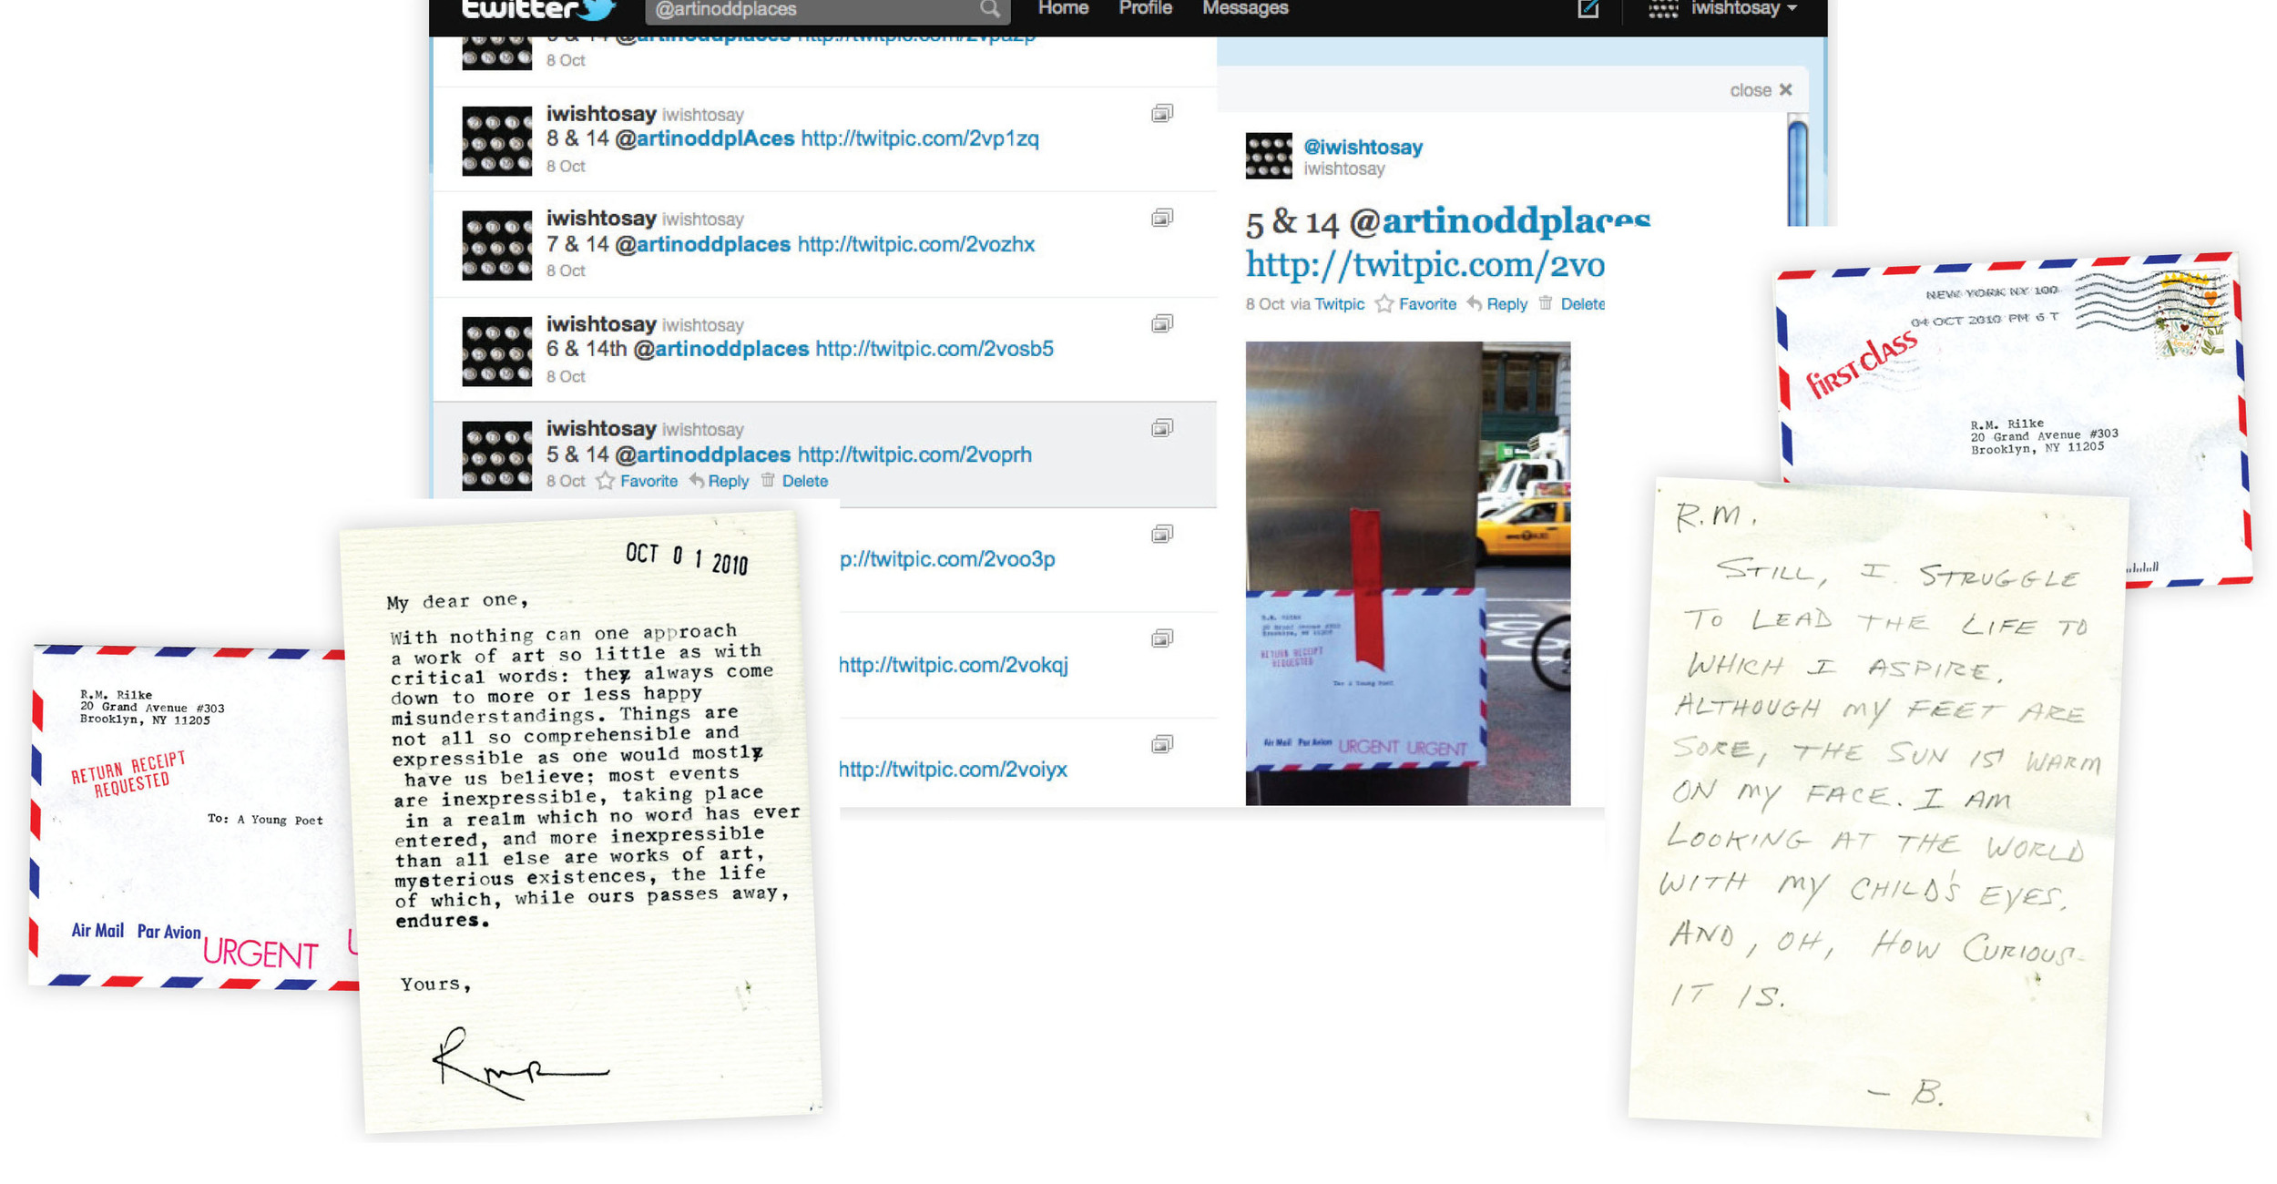
Task: Click media icon on 5 & 14 tweet
Action: point(1161,428)
